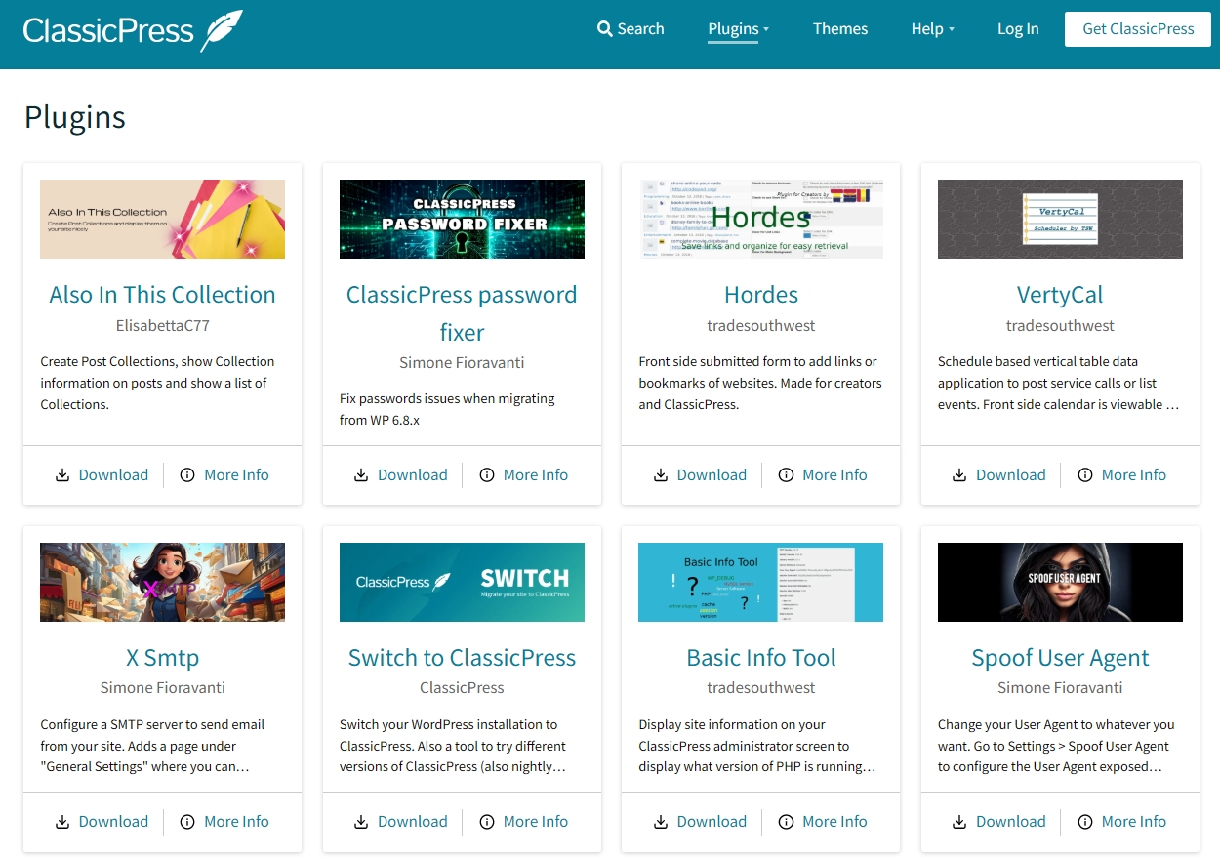Screen dimensions: 1220x859
Task: Click the VertyCal banner image
Action: 1060,219
